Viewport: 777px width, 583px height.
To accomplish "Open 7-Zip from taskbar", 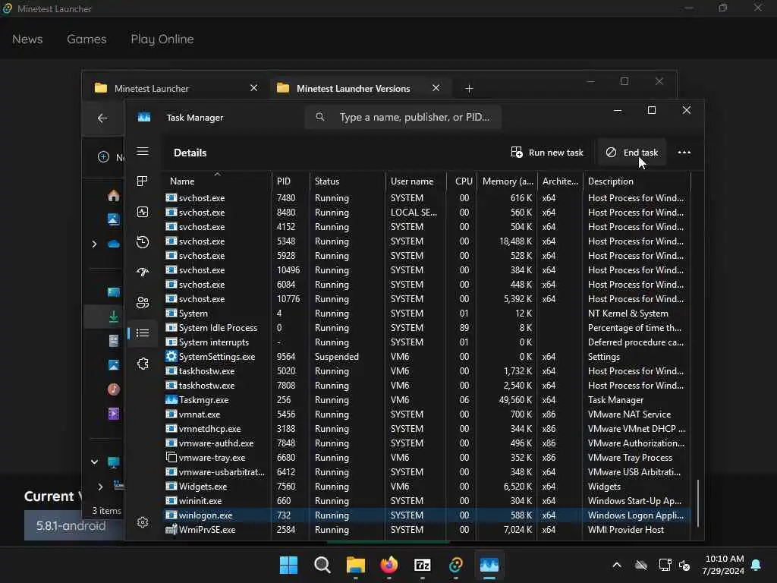I will [x=422, y=565].
